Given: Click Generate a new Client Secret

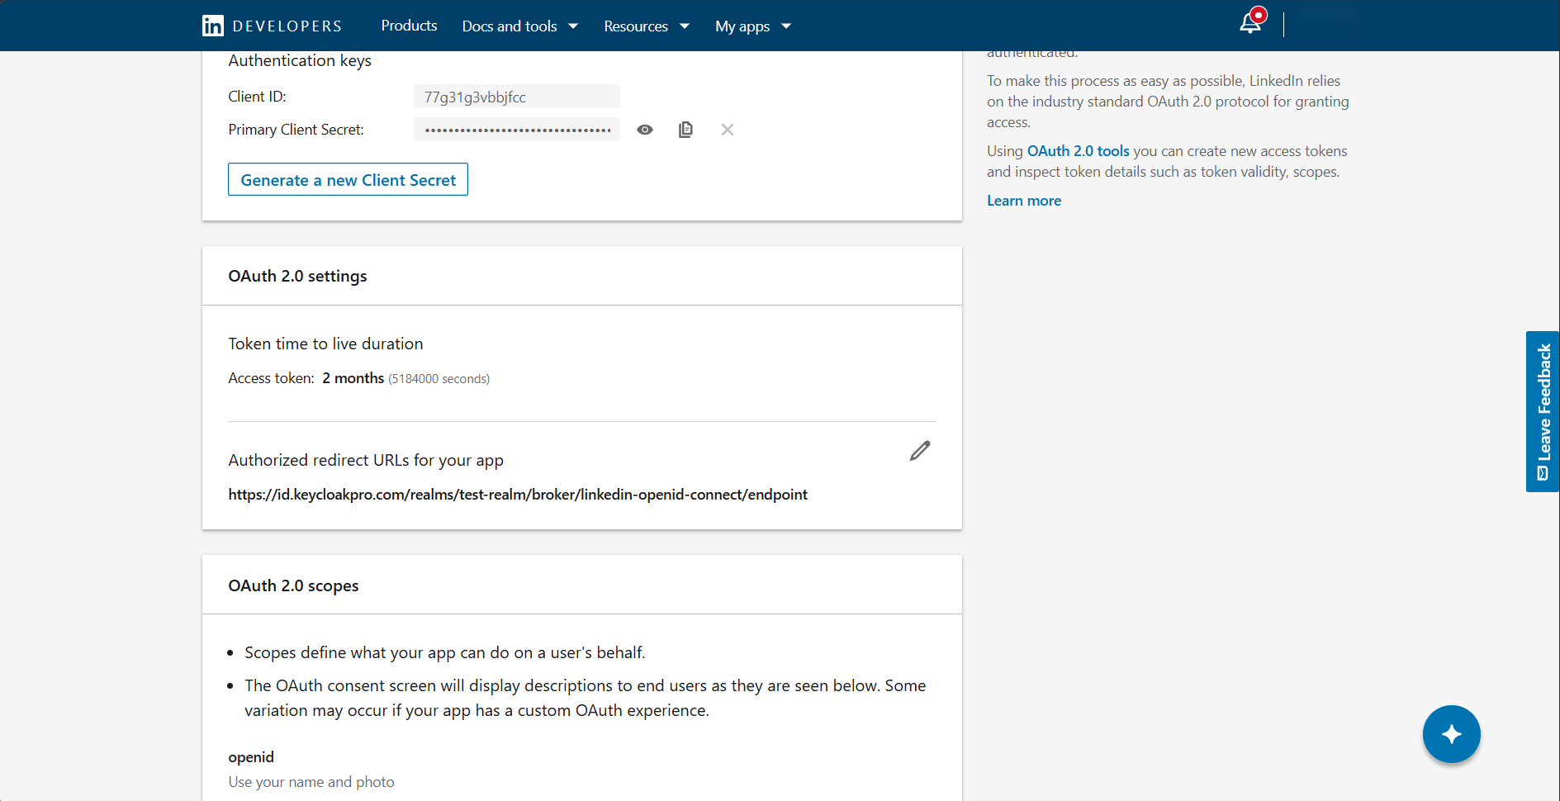Looking at the screenshot, I should [348, 179].
